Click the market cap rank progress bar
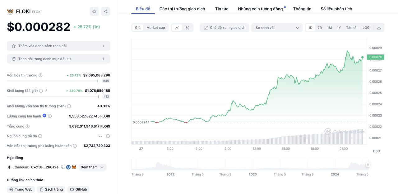The height and width of the screenshot is (194, 398). tap(53, 81)
